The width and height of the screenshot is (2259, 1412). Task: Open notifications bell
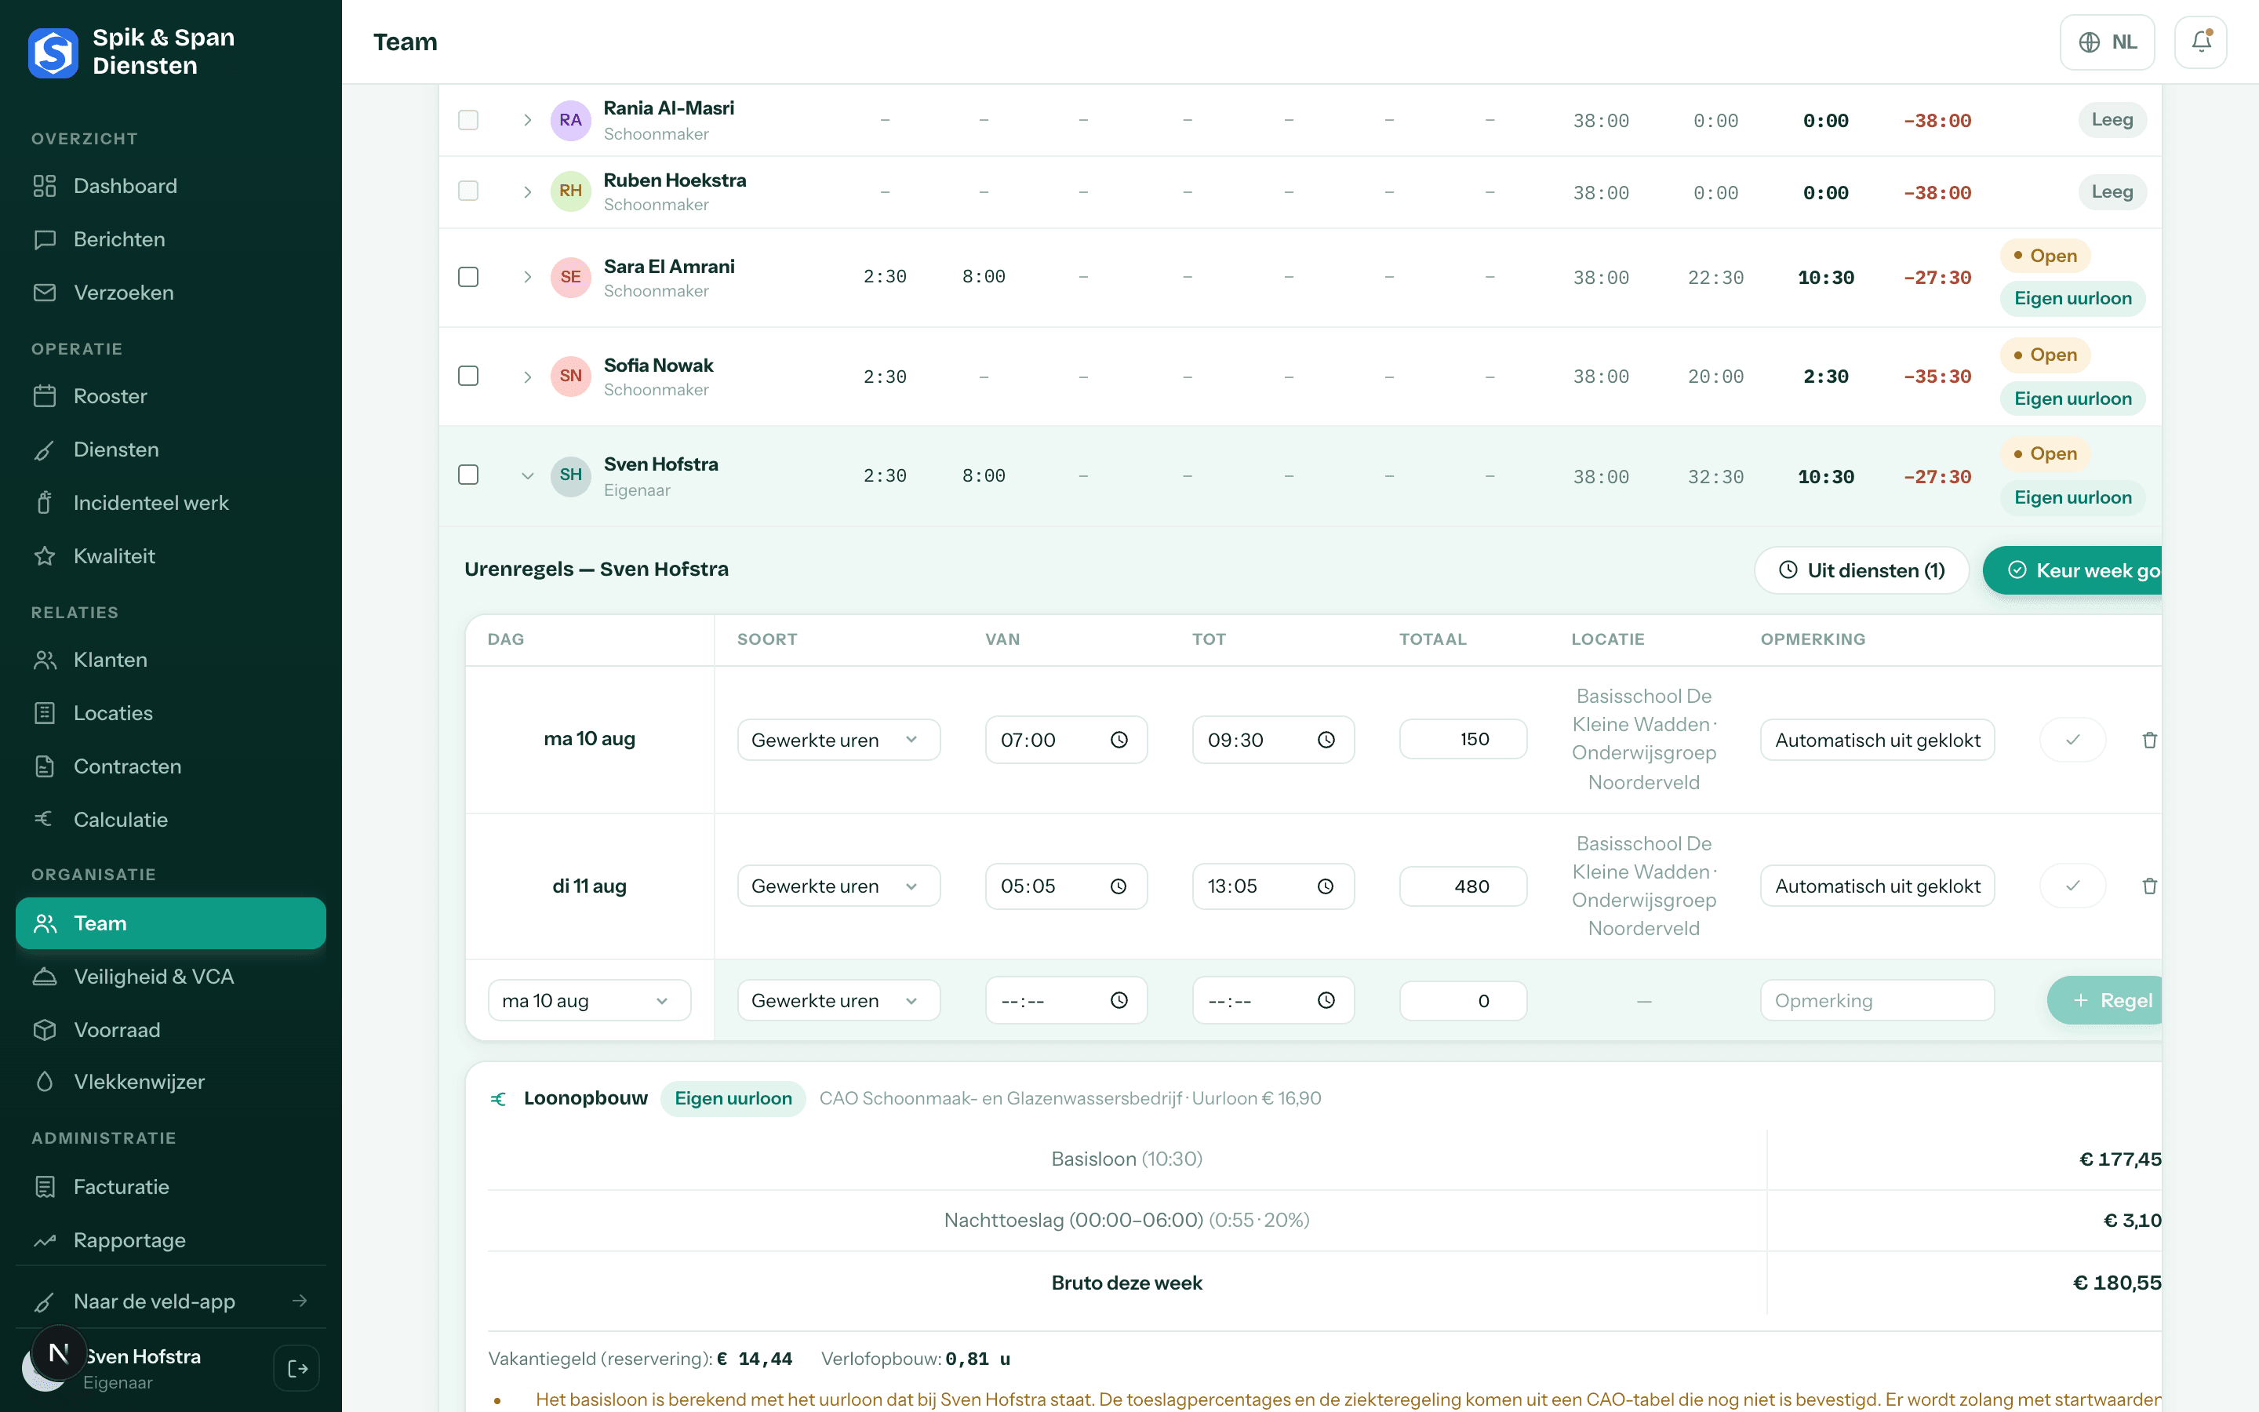(2200, 42)
